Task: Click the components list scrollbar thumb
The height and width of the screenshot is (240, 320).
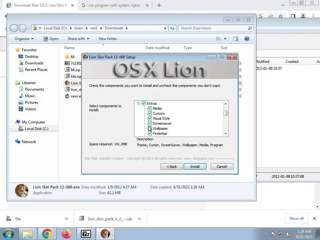Action: click(x=226, y=113)
